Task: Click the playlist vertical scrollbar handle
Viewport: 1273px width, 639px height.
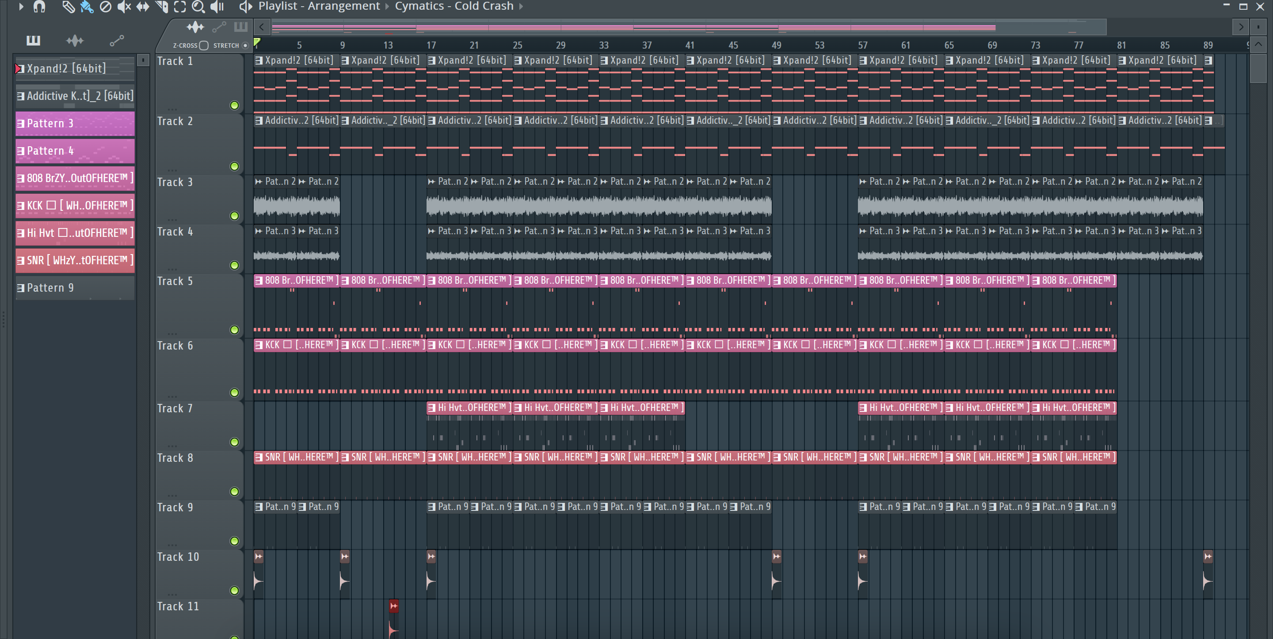Action: click(x=1258, y=68)
